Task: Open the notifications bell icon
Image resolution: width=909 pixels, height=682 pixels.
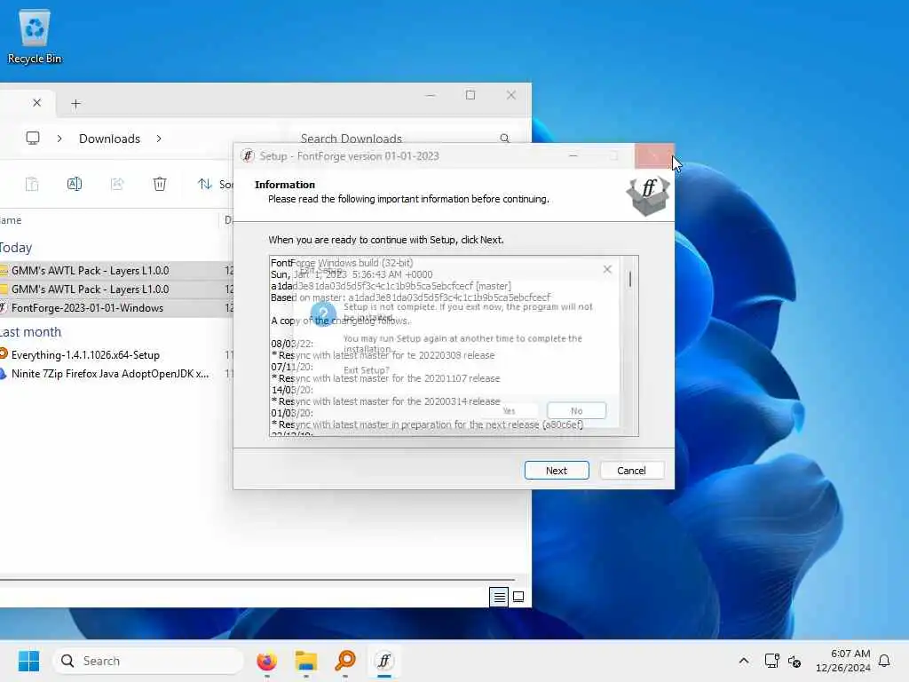Action: (884, 661)
